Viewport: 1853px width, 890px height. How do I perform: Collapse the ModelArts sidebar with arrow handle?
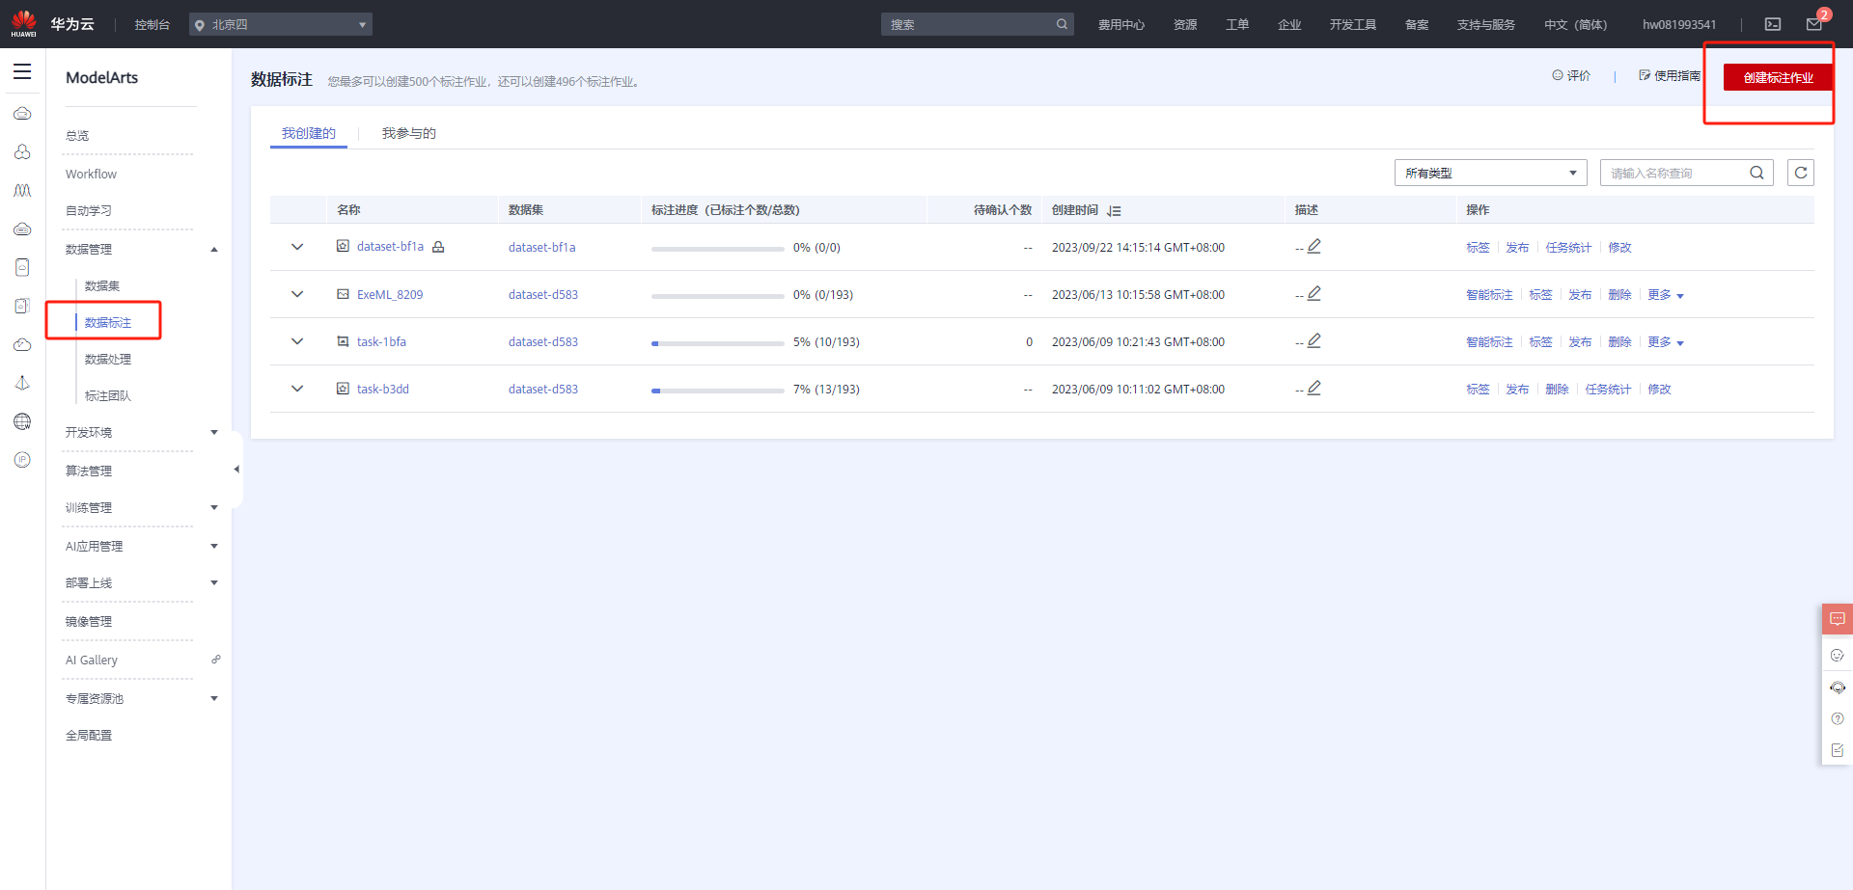(x=236, y=470)
